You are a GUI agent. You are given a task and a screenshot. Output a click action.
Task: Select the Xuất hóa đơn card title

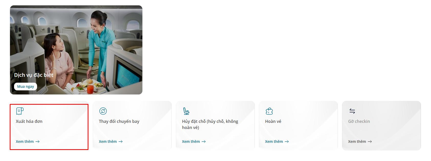point(29,121)
